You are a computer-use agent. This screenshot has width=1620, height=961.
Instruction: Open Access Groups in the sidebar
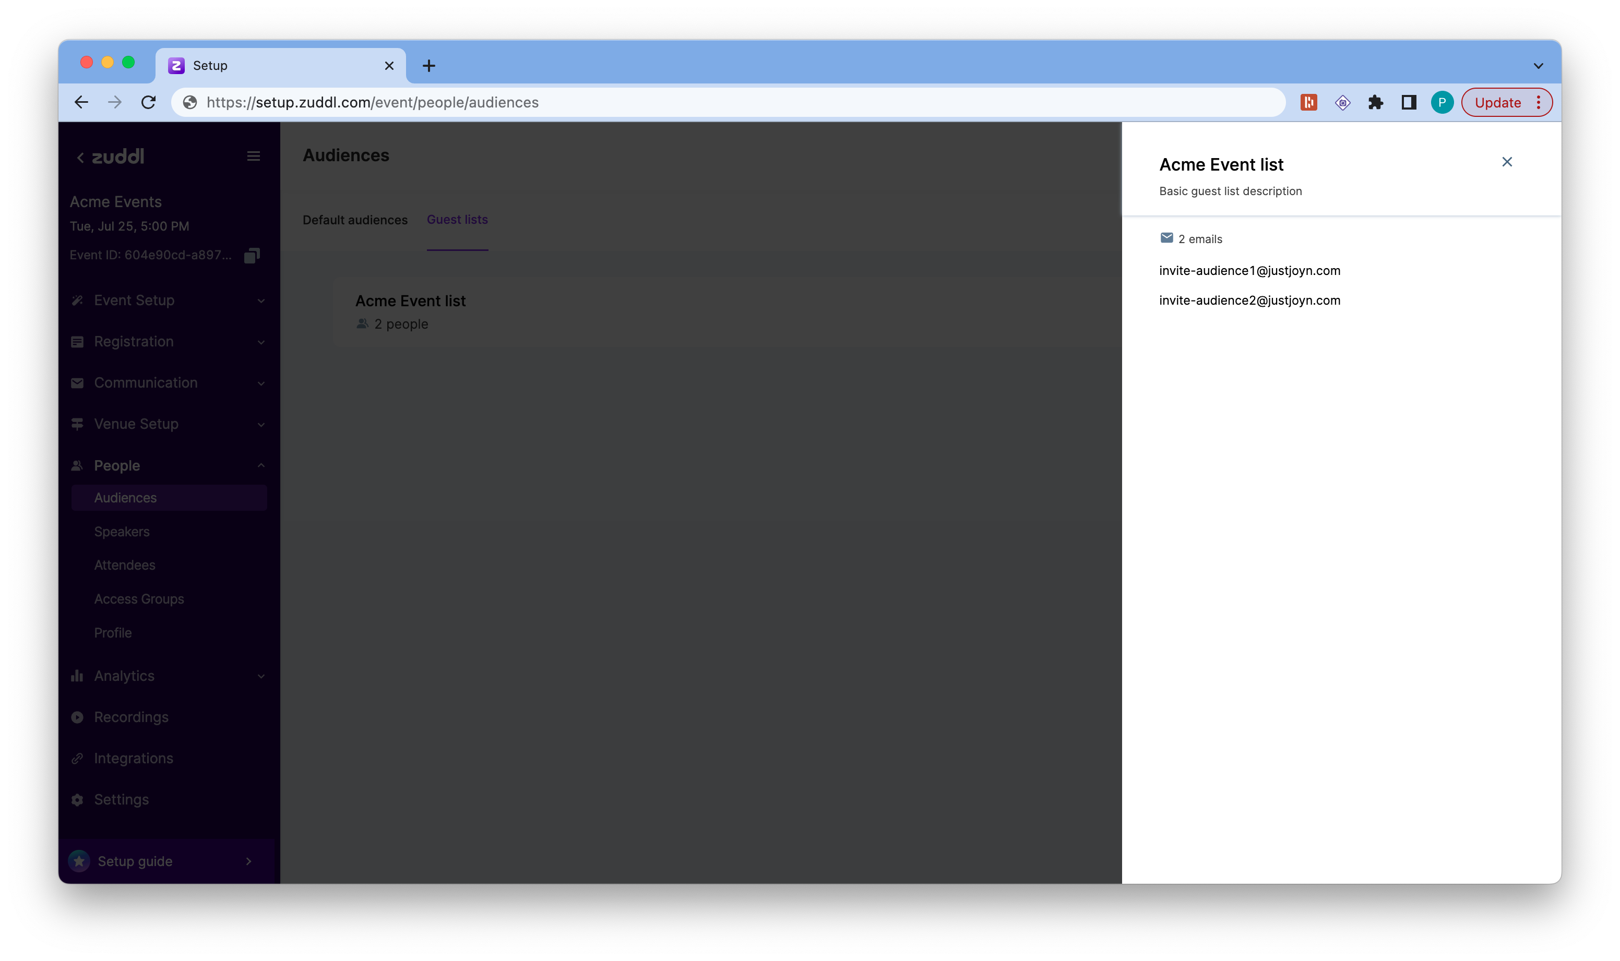click(139, 599)
